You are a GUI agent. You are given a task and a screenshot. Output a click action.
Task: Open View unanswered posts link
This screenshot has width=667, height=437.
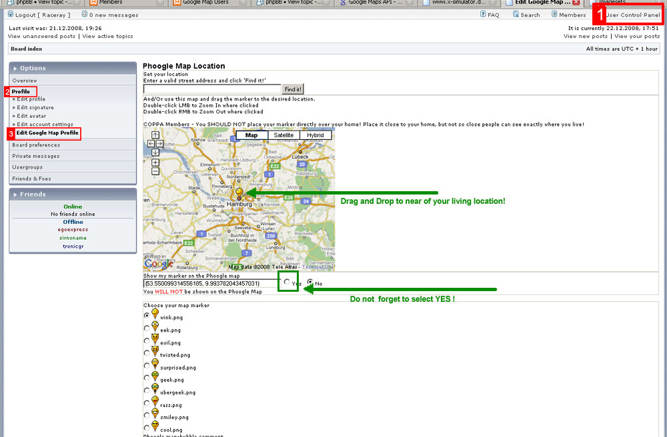(x=41, y=36)
